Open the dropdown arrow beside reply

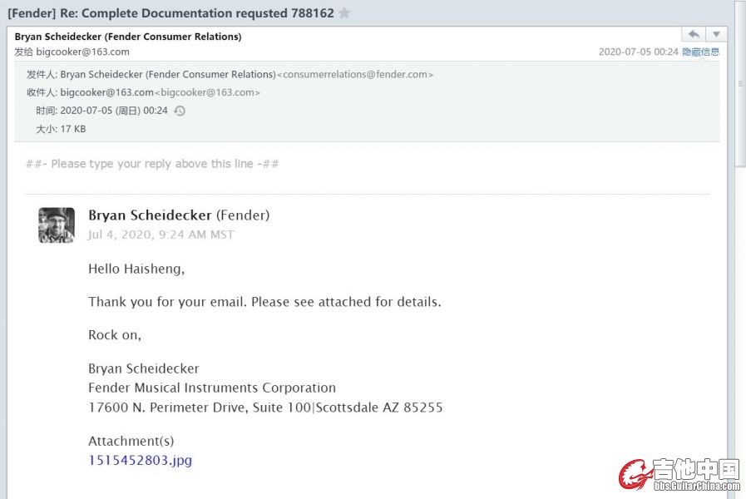point(716,34)
